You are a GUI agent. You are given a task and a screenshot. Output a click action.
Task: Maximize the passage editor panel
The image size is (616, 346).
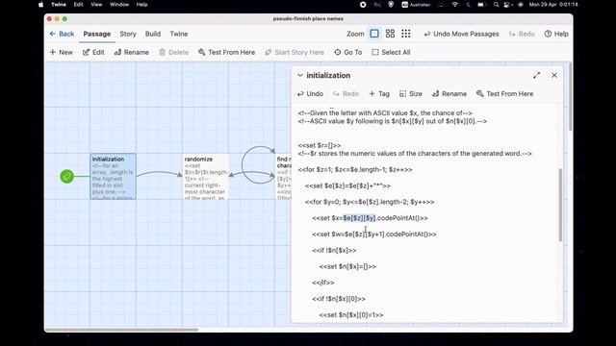[537, 75]
